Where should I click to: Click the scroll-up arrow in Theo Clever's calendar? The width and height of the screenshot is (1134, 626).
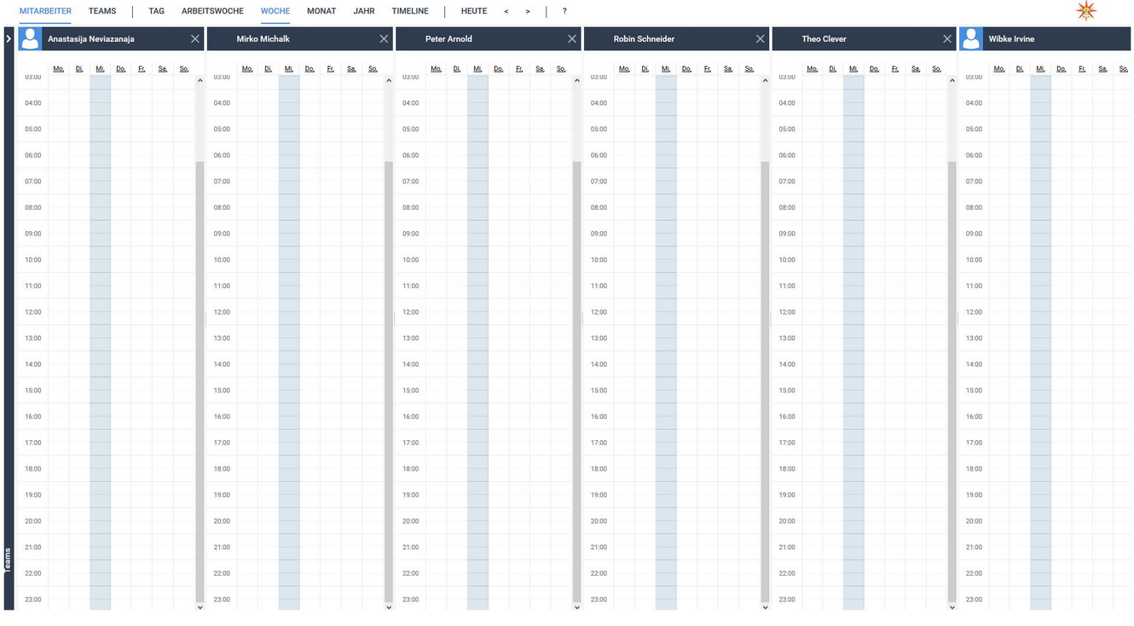[952, 80]
